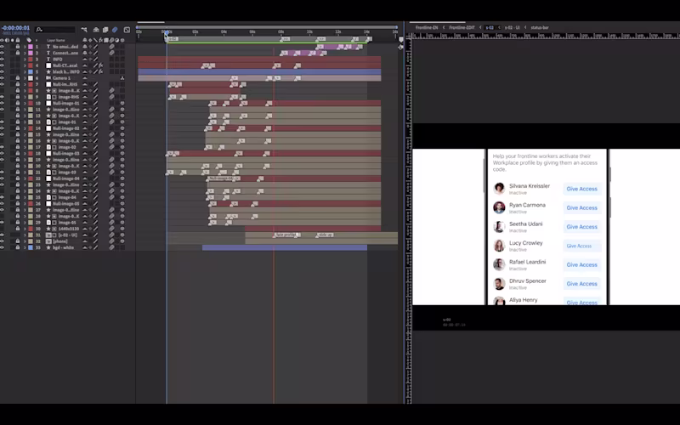
Task: Click the blue label swatch of layer 5
Action: [31, 71]
